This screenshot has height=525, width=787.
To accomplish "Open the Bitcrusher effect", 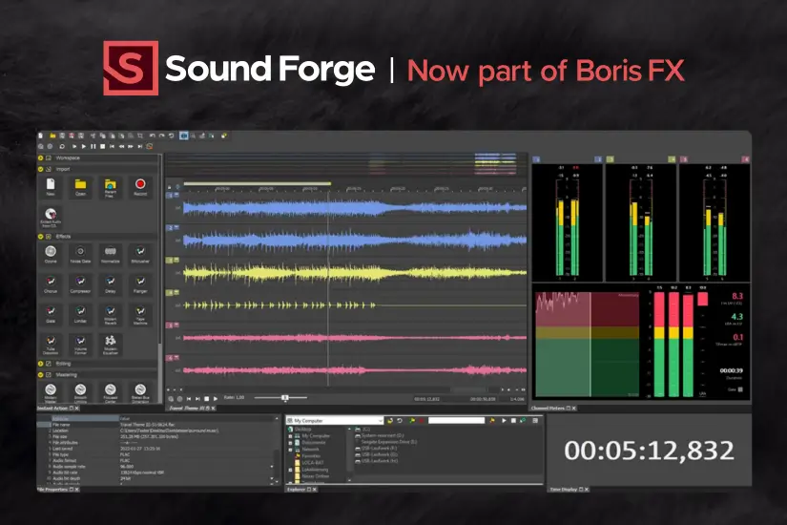I will [x=140, y=254].
